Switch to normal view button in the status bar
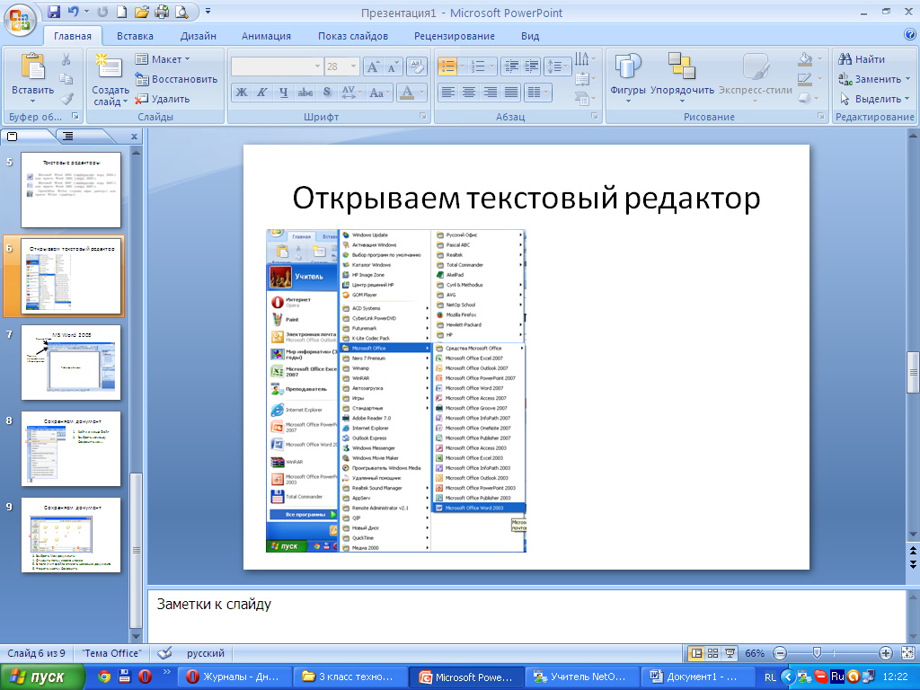Viewport: 920px width, 690px height. tap(696, 653)
